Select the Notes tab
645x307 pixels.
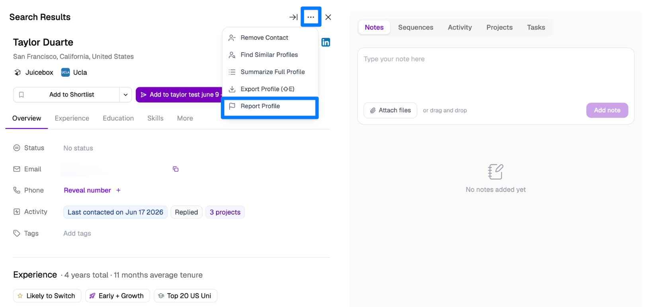(374, 27)
